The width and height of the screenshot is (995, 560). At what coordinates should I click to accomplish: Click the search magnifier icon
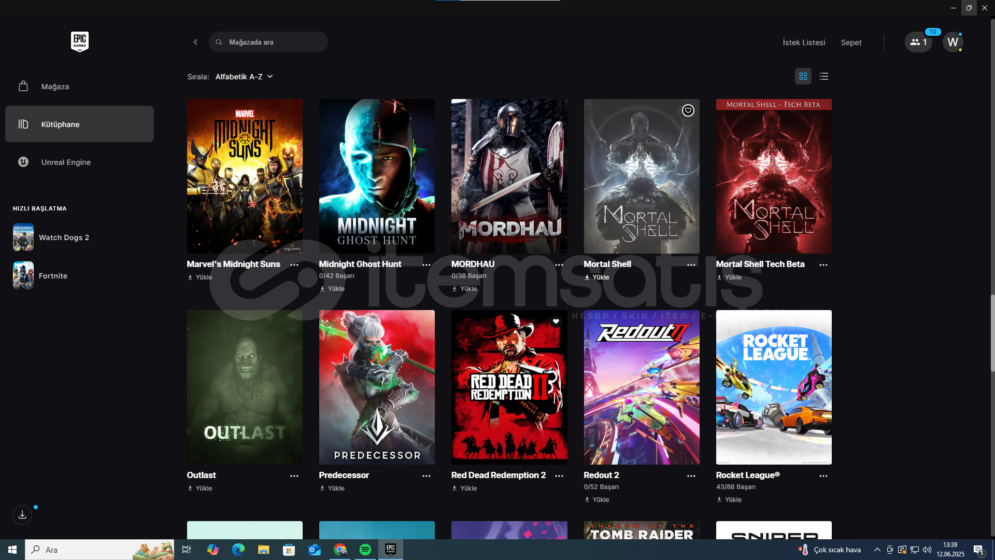click(219, 42)
